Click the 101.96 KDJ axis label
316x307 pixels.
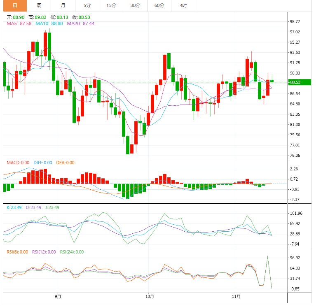(x=296, y=214)
